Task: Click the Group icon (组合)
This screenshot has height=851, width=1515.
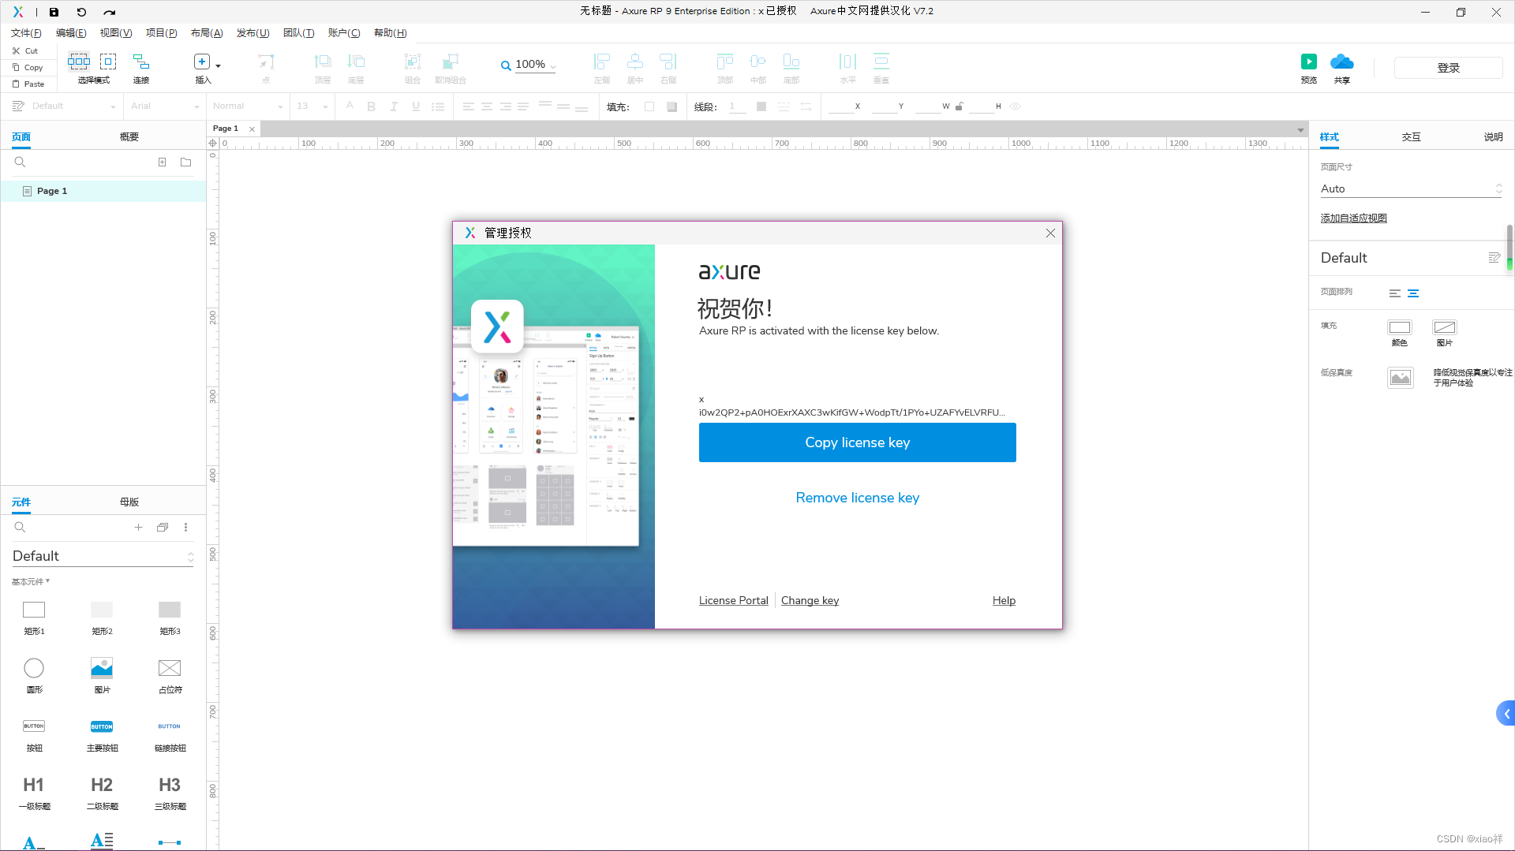Action: coord(413,62)
